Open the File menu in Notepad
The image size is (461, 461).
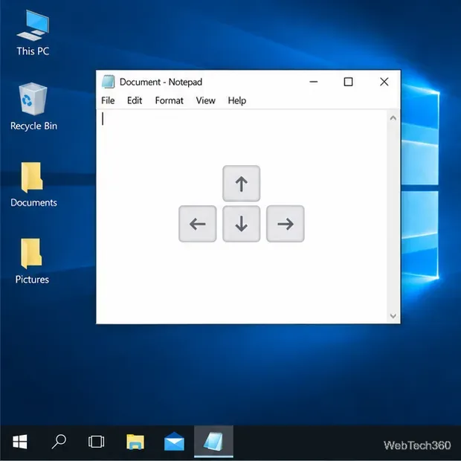pos(108,100)
